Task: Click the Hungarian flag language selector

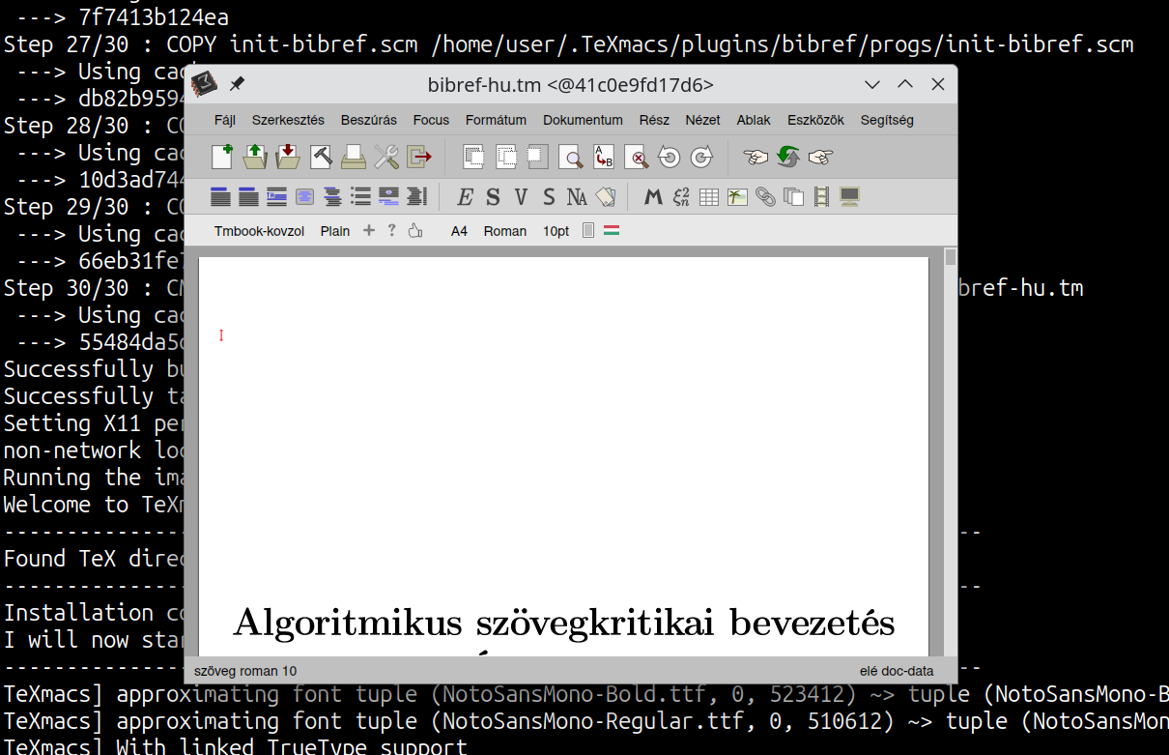Action: coord(612,231)
